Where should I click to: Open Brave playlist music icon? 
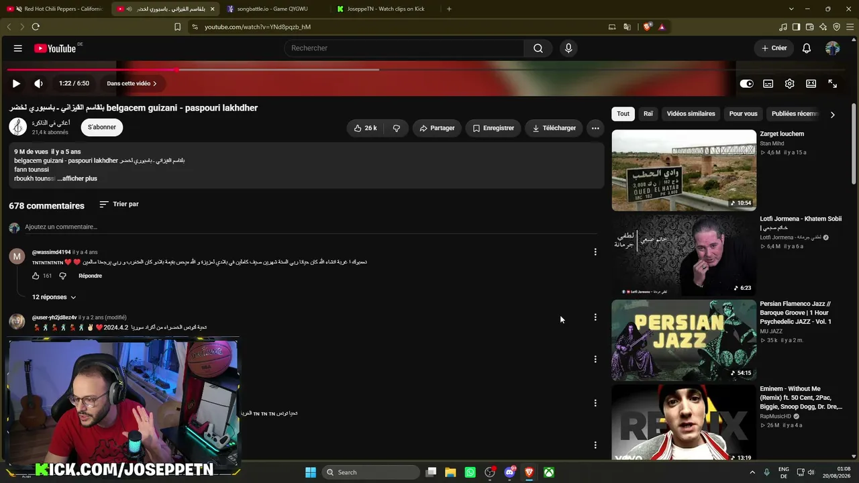point(783,27)
